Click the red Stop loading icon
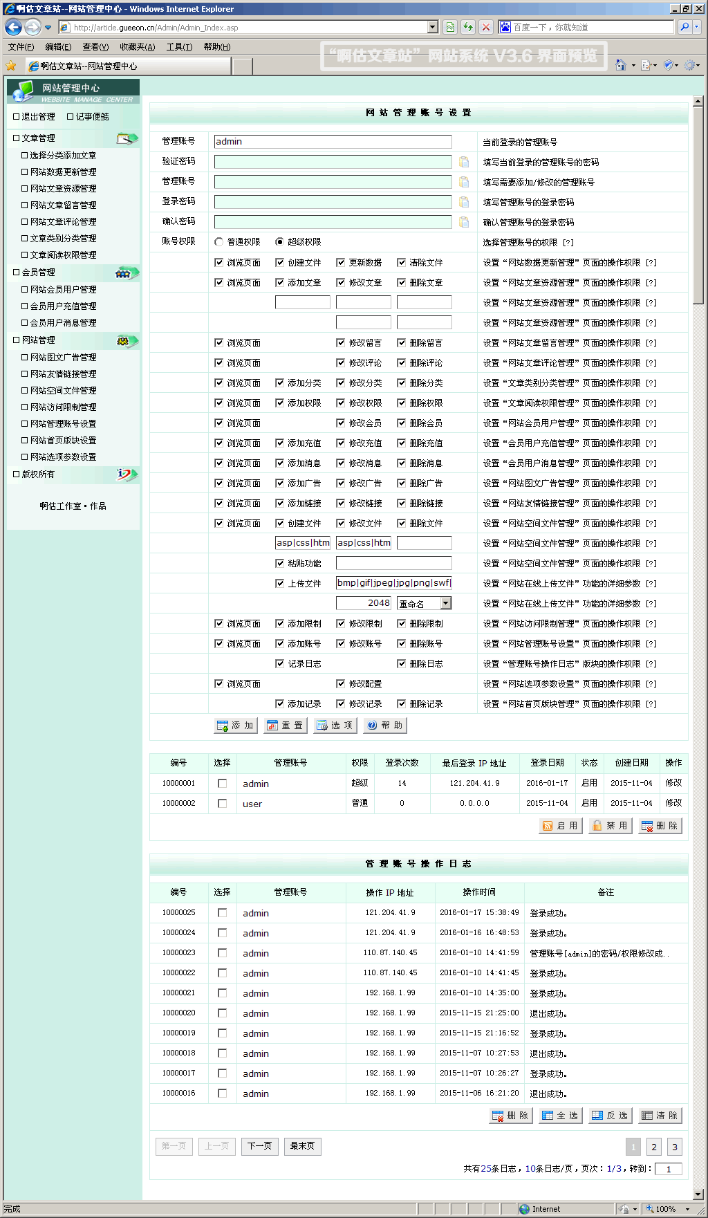 [486, 27]
